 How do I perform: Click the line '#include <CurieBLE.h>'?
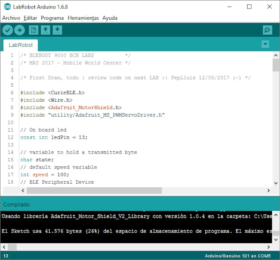(53, 93)
